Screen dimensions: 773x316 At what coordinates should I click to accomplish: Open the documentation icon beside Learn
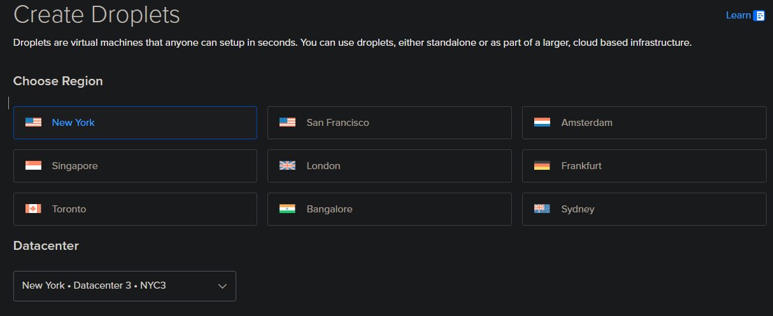click(759, 16)
